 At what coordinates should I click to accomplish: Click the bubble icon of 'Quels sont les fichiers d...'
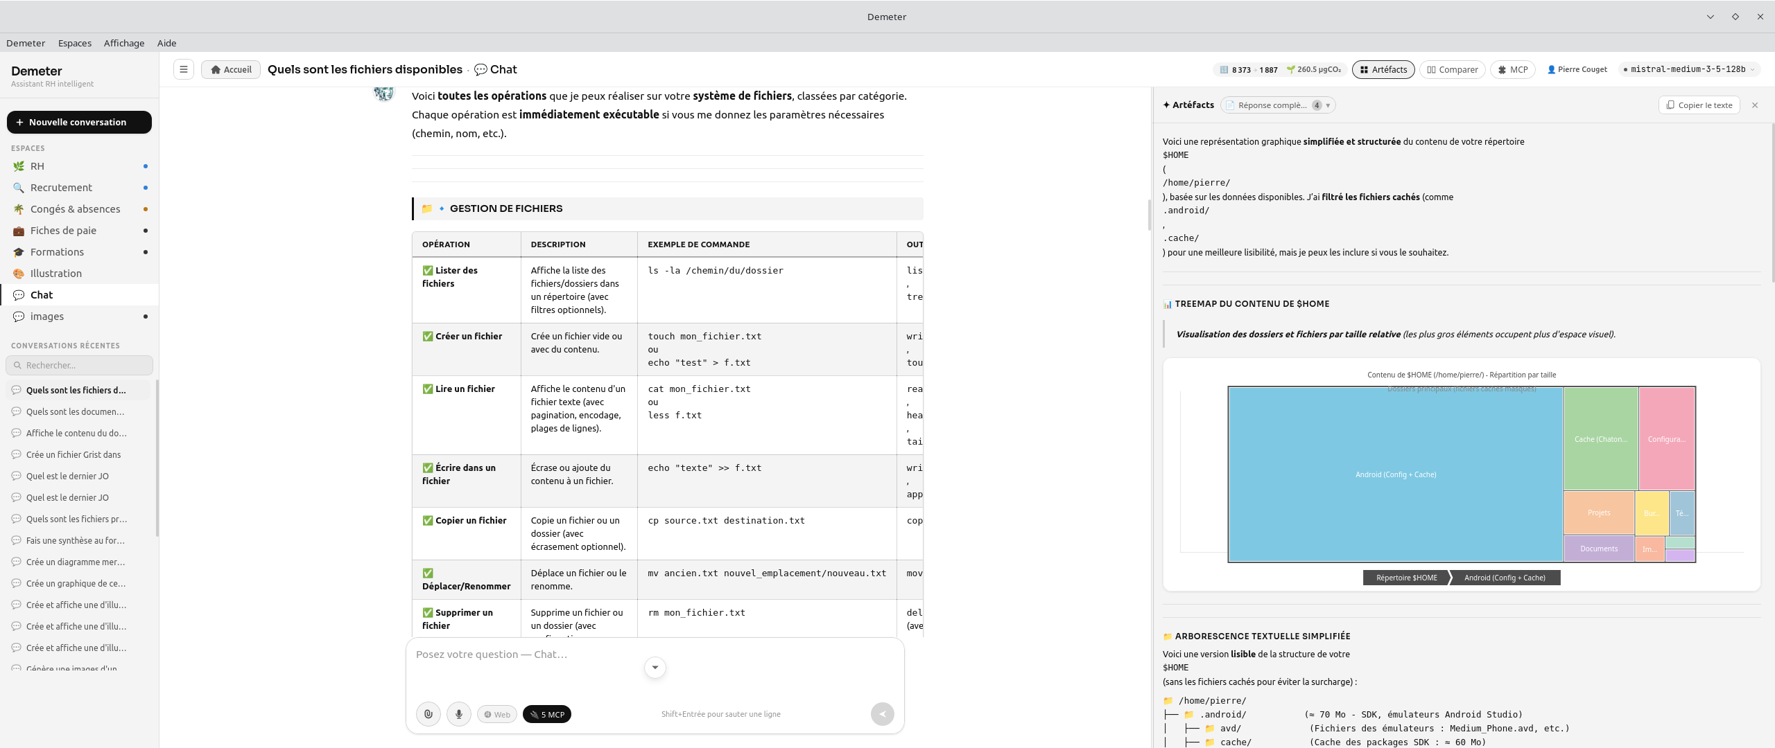(x=17, y=390)
